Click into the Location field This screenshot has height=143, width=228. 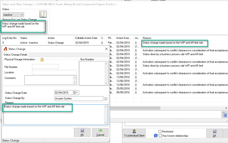[54, 72]
